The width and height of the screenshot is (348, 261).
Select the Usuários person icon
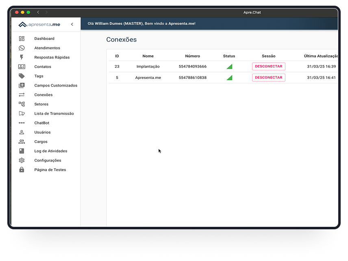[22, 132]
